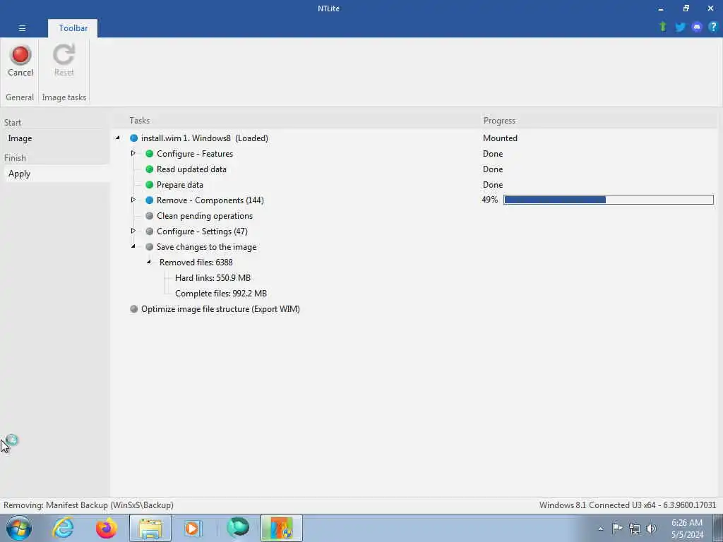Click the Reset image tasks icon
The width and height of the screenshot is (723, 542).
point(64,61)
